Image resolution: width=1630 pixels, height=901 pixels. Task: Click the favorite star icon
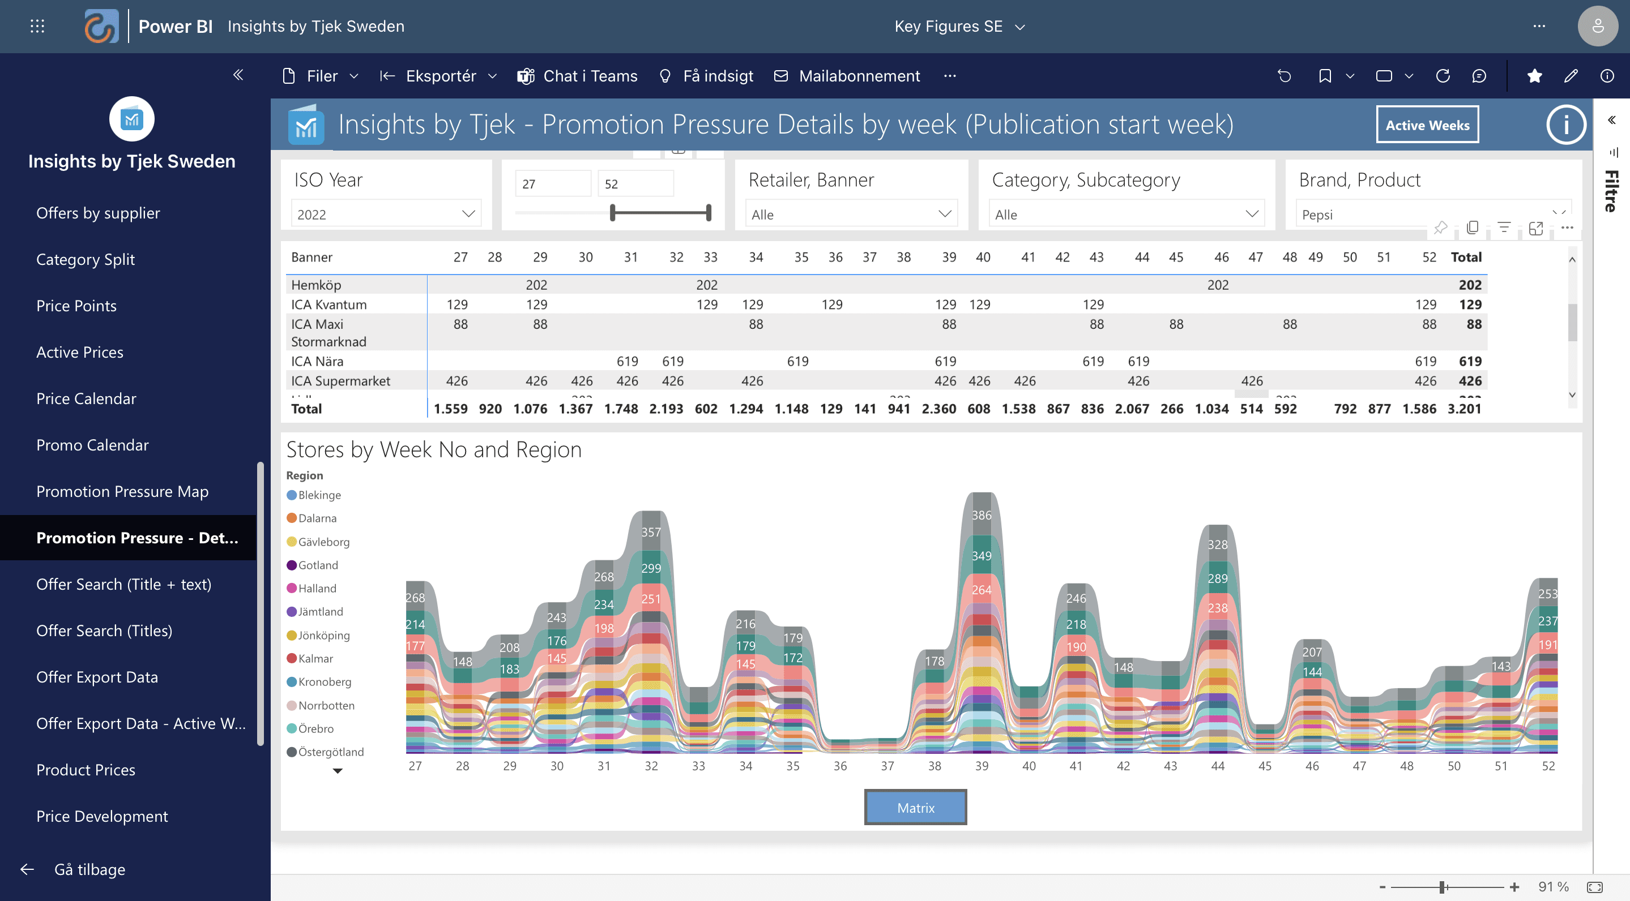(1534, 76)
